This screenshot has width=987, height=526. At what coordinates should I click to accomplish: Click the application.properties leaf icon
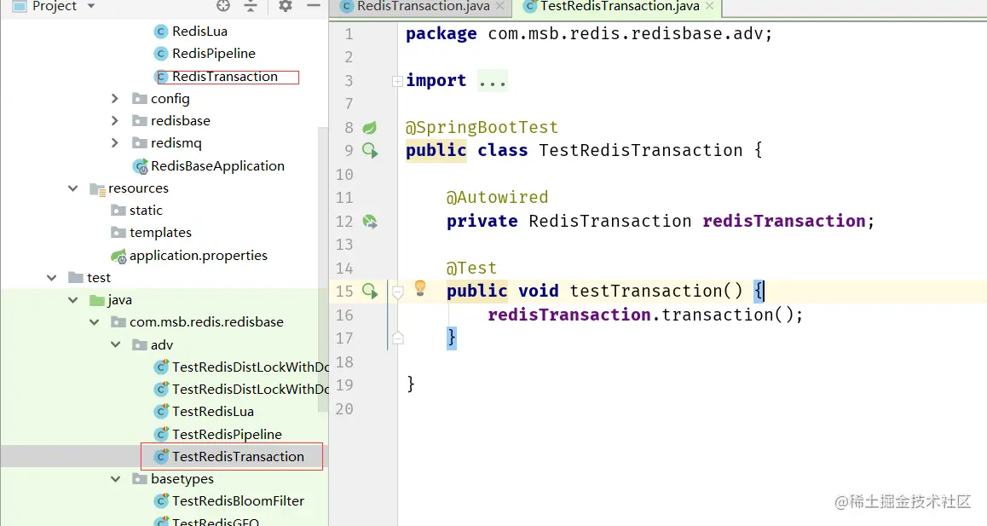[x=118, y=256]
